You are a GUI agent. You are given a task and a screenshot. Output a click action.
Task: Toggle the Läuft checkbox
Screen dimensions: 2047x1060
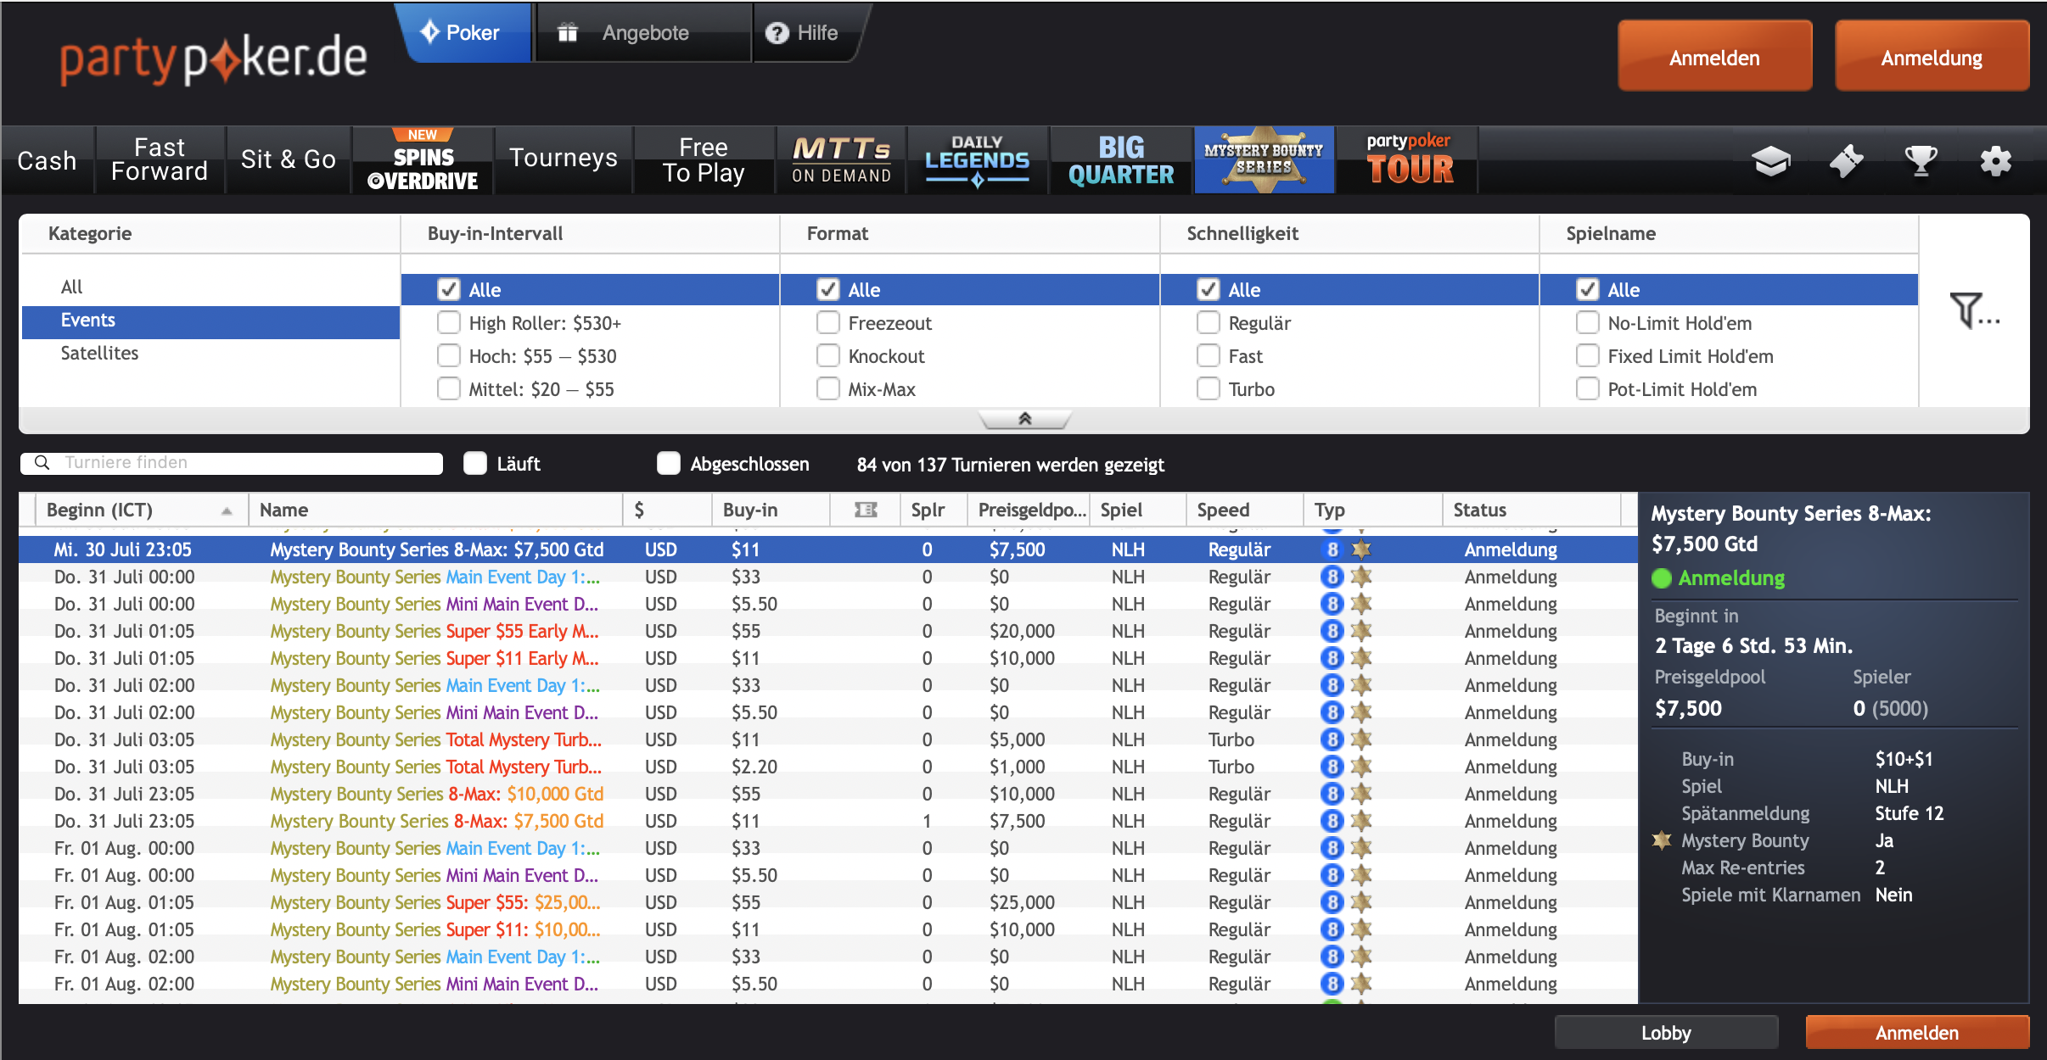475,463
